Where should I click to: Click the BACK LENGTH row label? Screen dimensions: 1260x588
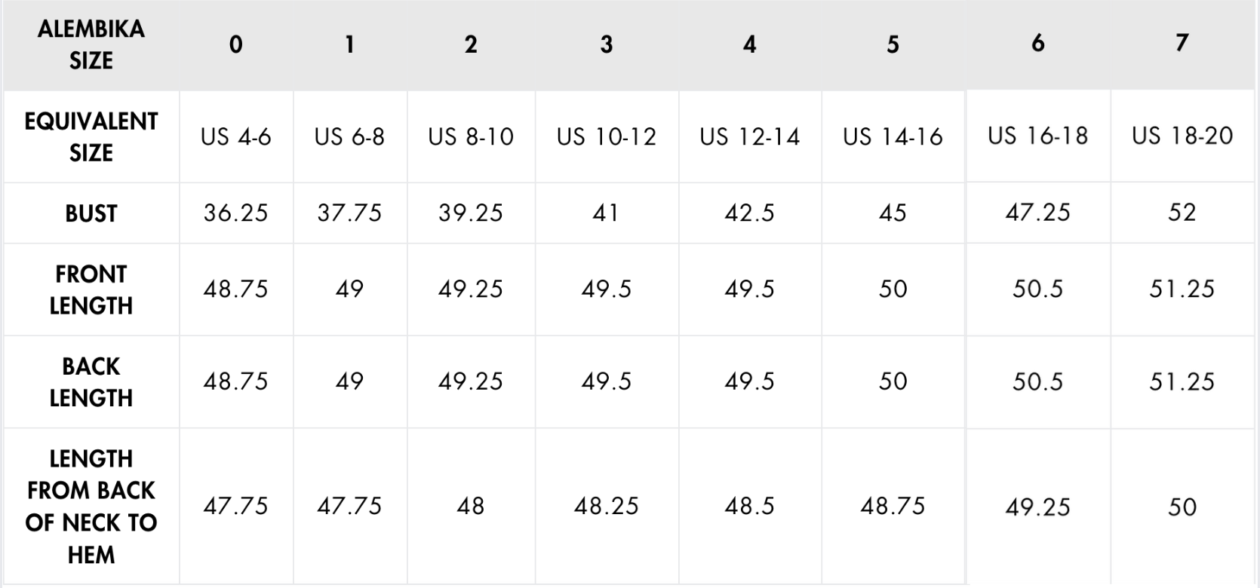91,381
